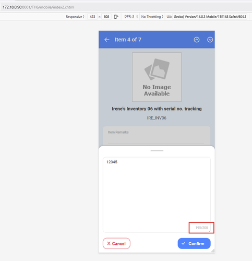Click the 195/200 character counter
This screenshot has height=261, width=252.
pos(201,228)
